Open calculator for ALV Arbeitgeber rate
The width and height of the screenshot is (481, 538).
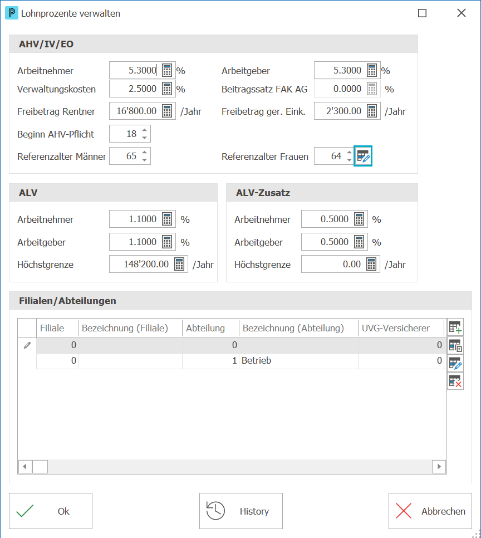click(x=167, y=242)
